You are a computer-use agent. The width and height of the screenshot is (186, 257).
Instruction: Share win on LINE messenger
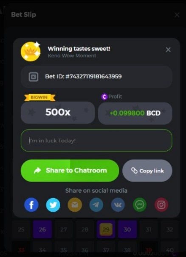(x=140, y=205)
